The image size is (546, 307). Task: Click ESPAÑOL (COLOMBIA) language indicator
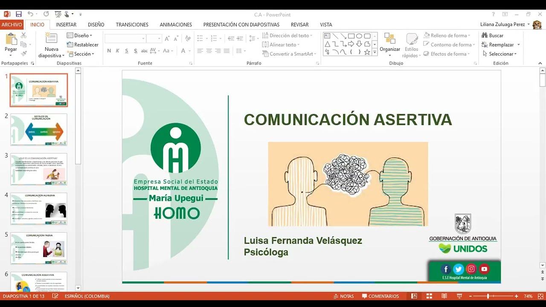pyautogui.click(x=87, y=296)
